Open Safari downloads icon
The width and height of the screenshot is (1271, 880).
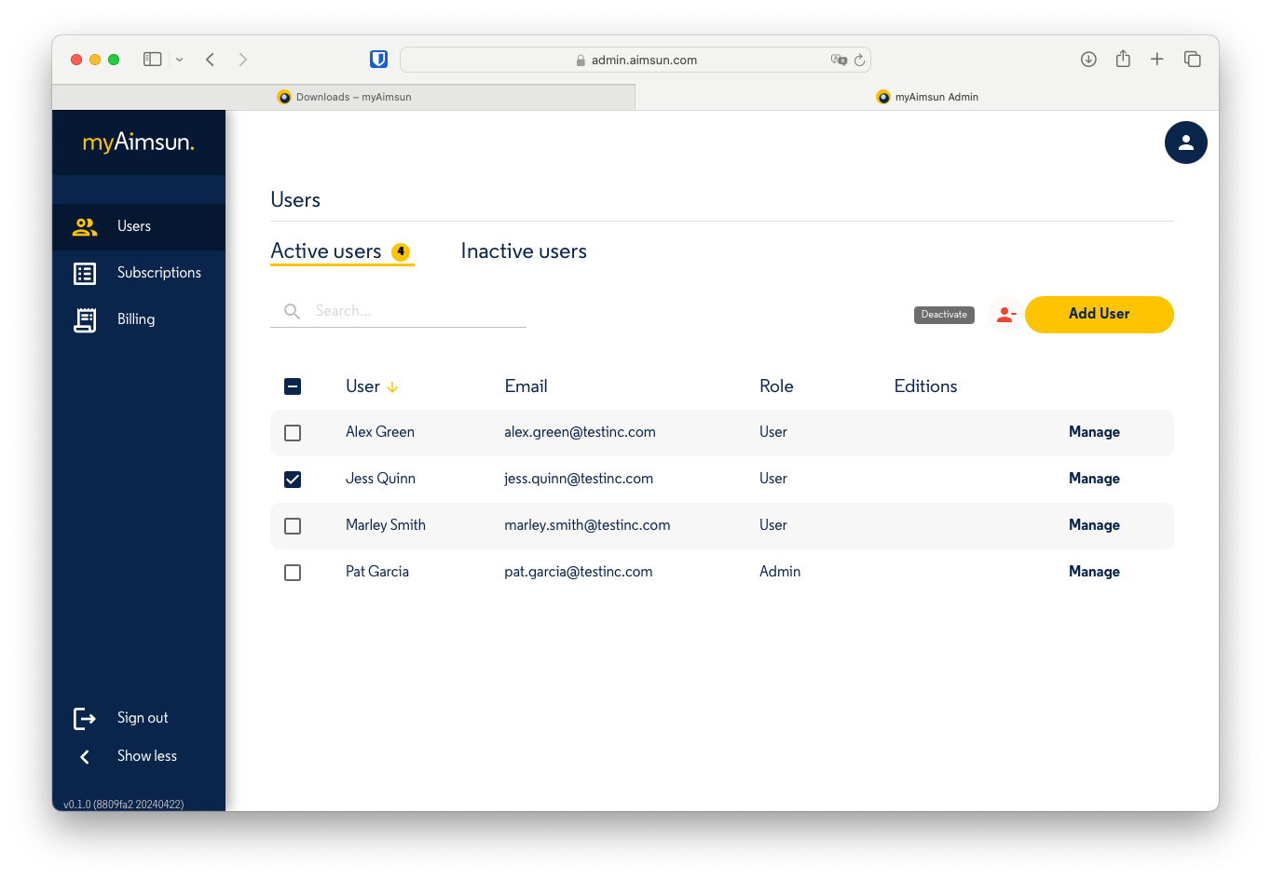click(x=1087, y=60)
